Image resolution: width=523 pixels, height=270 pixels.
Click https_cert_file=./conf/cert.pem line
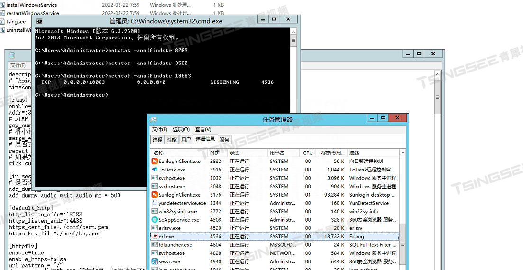point(58,227)
